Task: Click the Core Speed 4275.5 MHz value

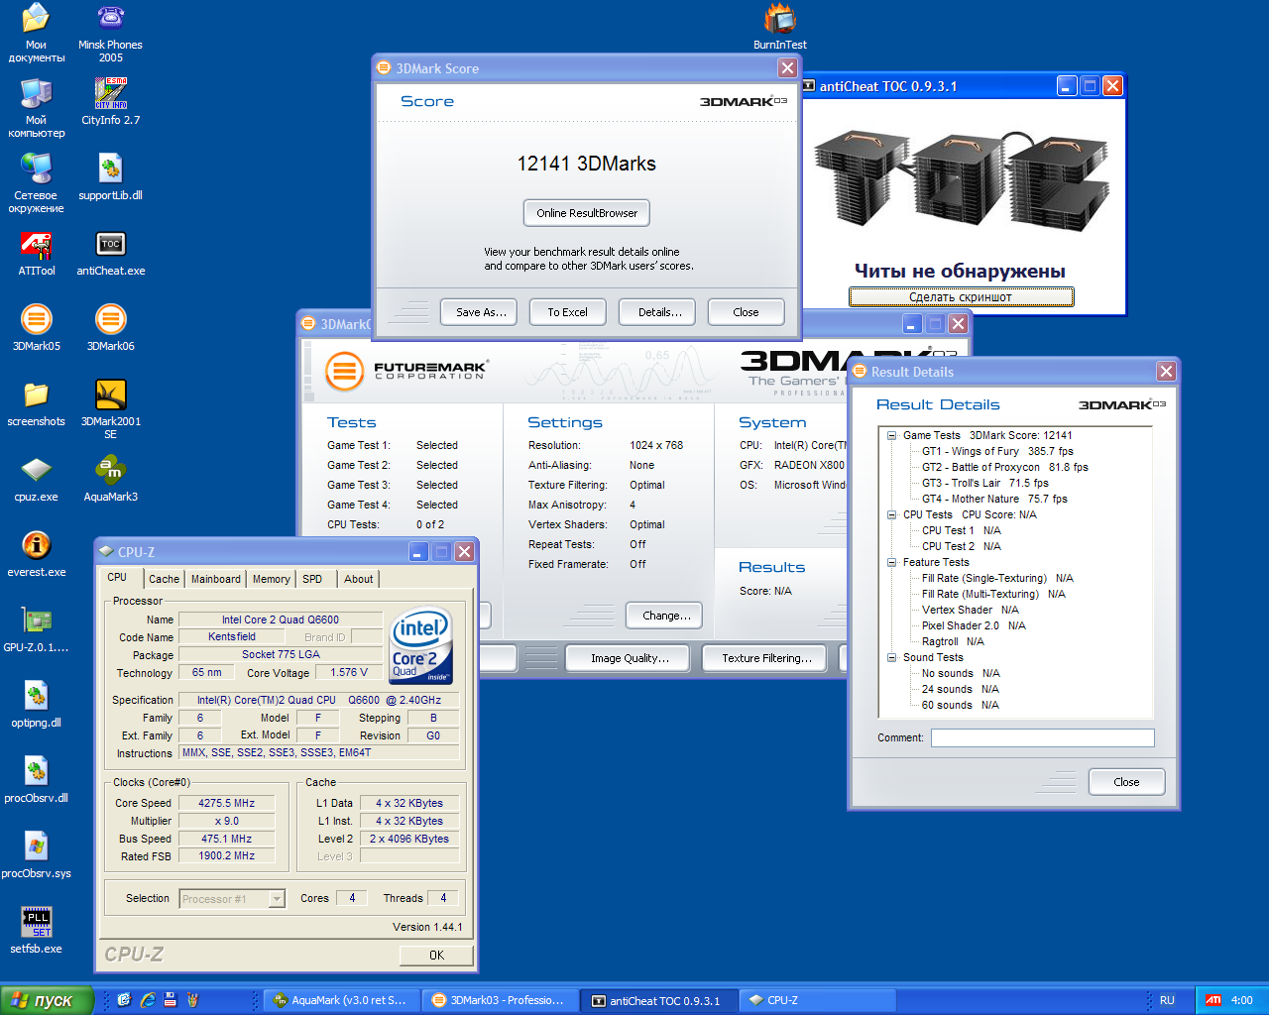Action: pos(226,803)
